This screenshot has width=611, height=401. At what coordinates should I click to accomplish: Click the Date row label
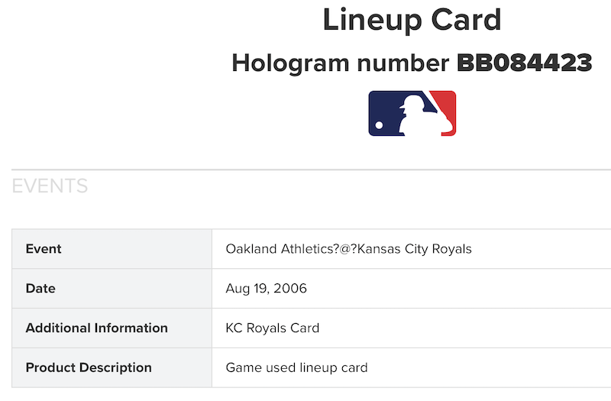tap(40, 289)
